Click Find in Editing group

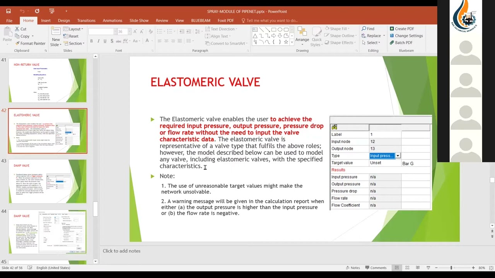tap(368, 29)
